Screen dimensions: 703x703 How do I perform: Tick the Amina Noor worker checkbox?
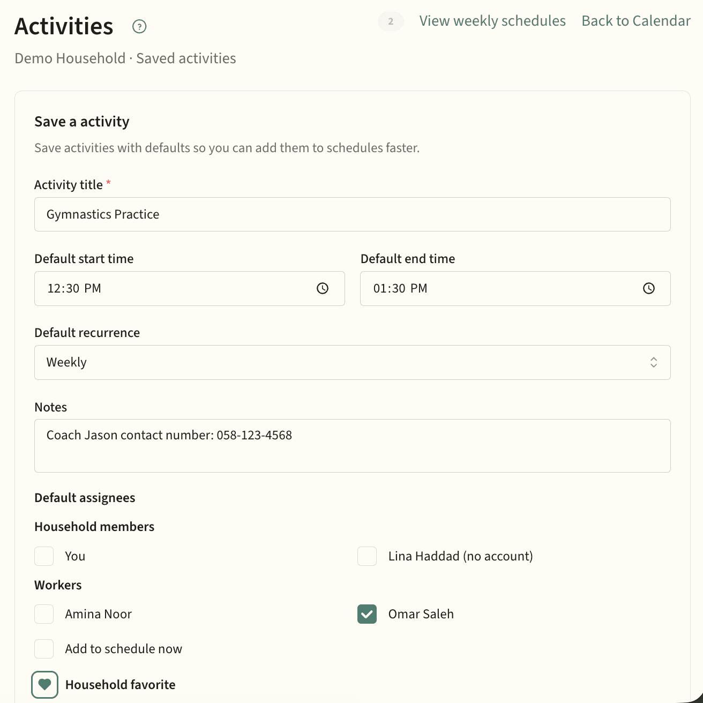coord(44,614)
